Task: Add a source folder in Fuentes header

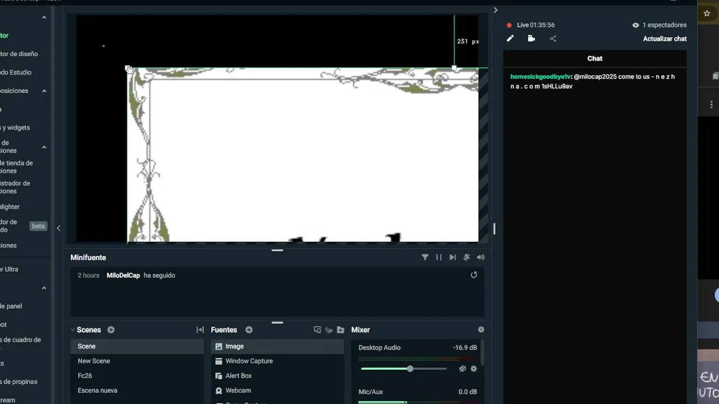Action: (x=340, y=330)
